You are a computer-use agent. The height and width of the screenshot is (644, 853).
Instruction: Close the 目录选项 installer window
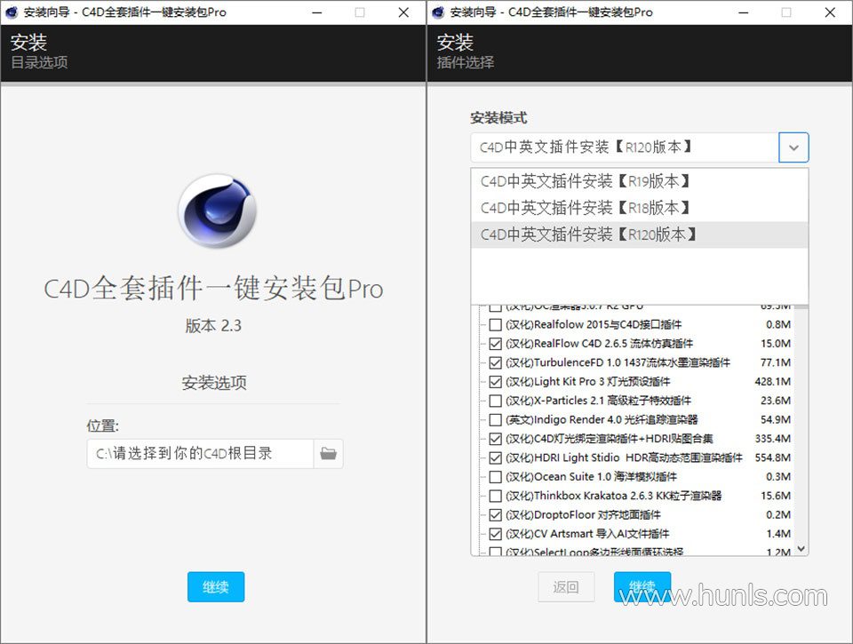(403, 12)
